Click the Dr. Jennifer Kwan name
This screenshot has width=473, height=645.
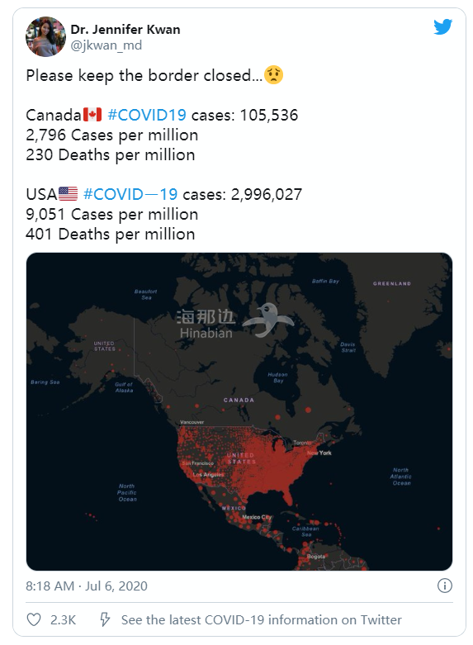point(125,30)
